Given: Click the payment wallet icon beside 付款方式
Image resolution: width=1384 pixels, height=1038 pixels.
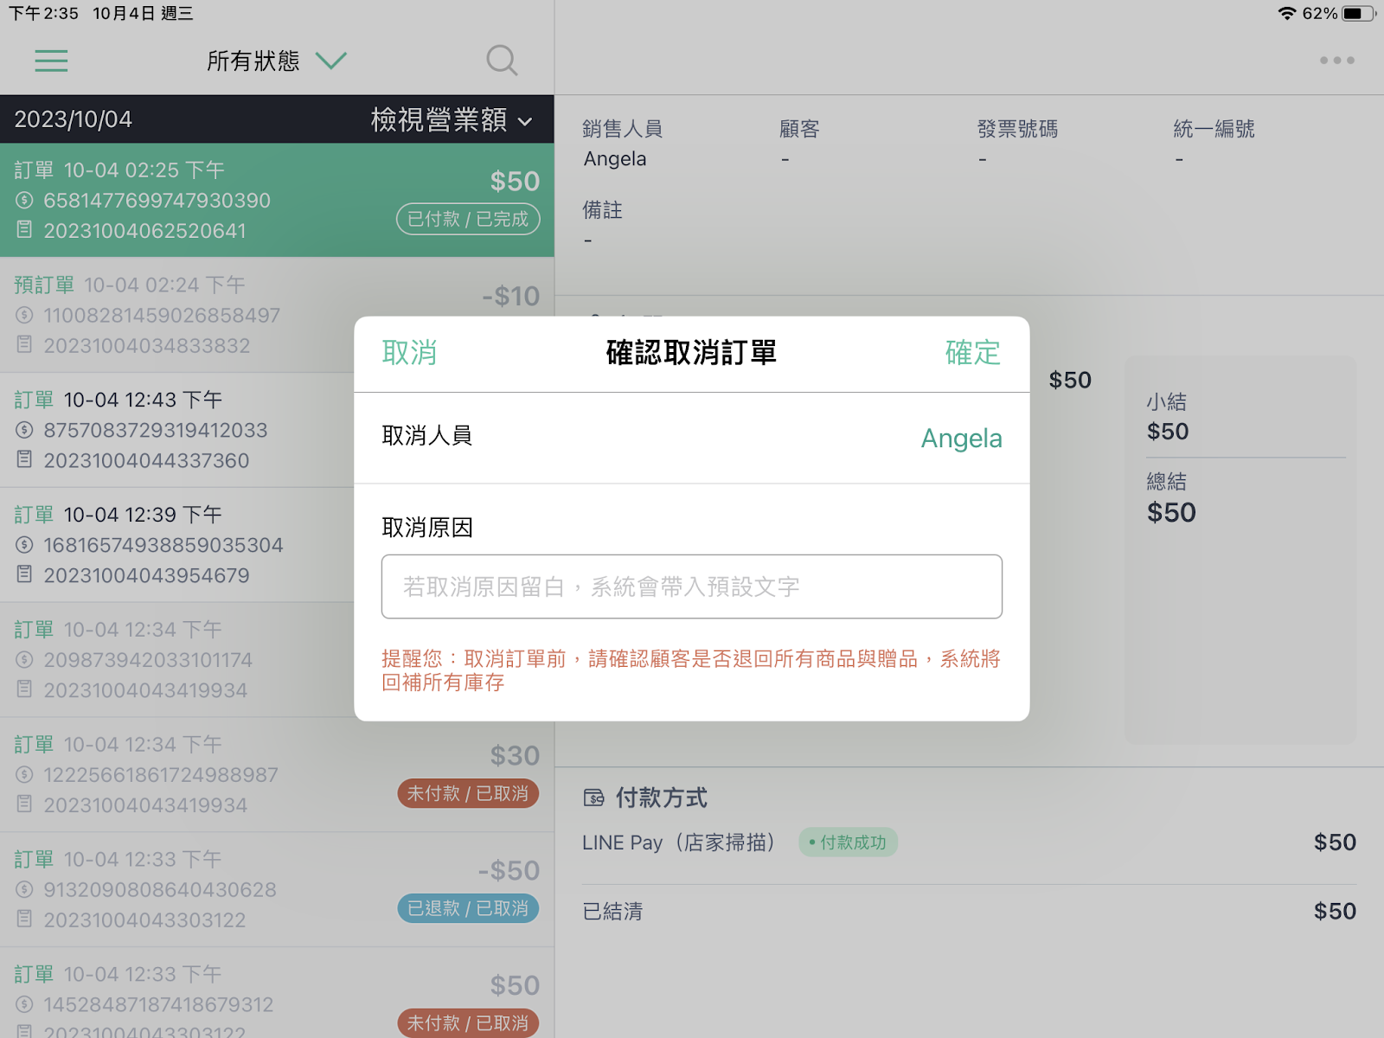Looking at the screenshot, I should (593, 798).
